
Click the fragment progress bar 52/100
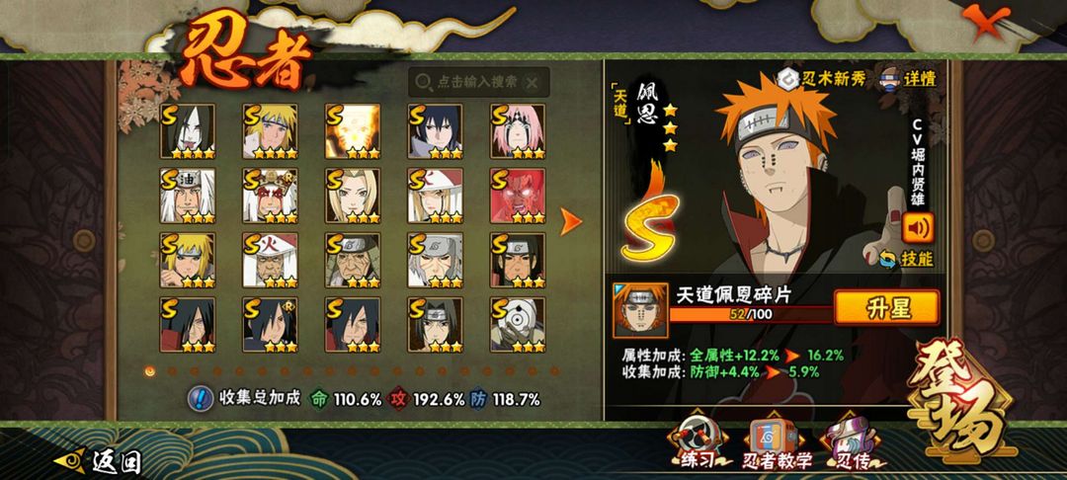point(751,313)
